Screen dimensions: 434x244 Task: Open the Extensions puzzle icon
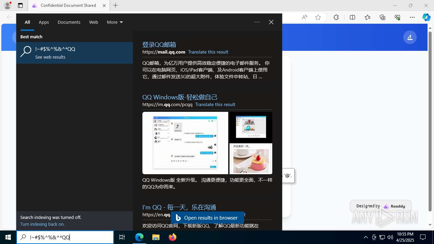(336, 17)
